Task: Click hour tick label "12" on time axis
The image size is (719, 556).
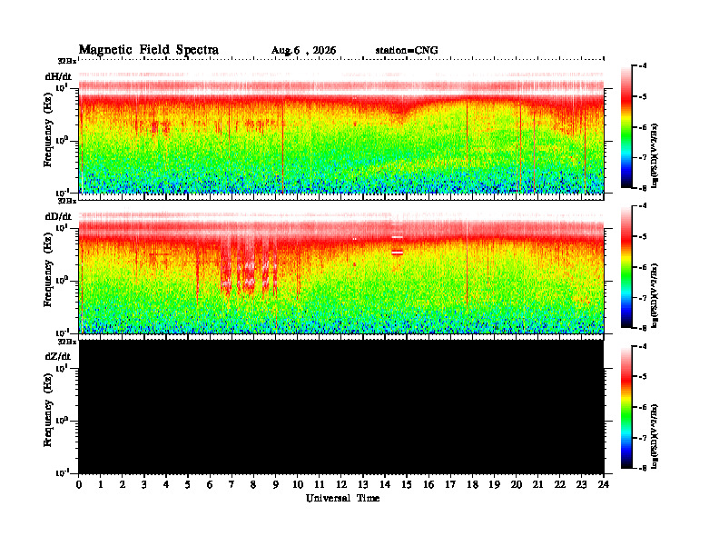Action: point(341,484)
